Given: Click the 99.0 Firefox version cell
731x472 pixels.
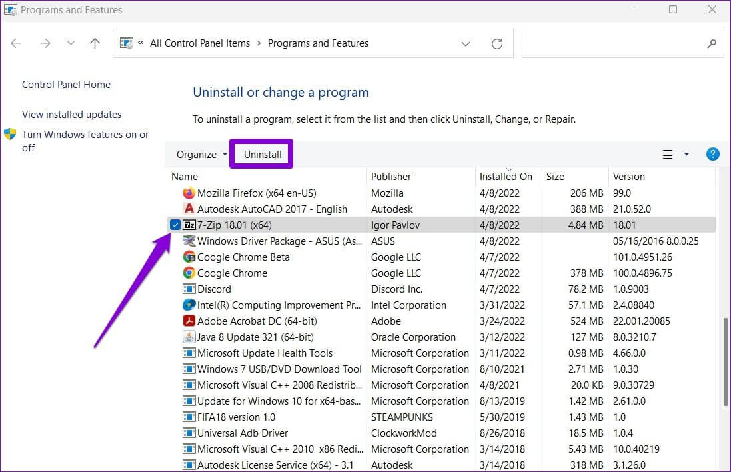Looking at the screenshot, I should tap(622, 193).
